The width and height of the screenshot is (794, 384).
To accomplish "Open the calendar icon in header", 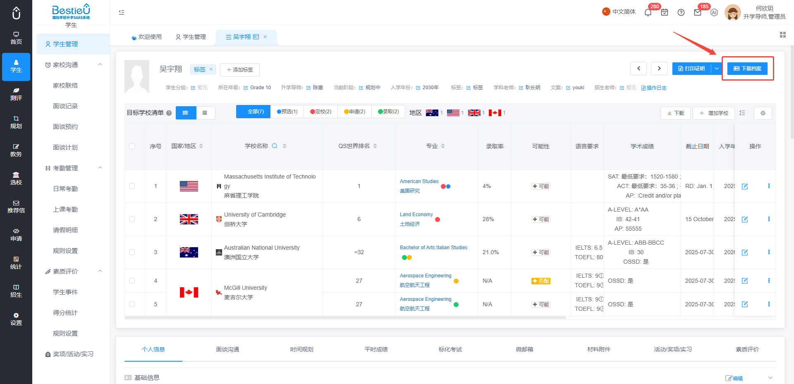I will pos(665,12).
